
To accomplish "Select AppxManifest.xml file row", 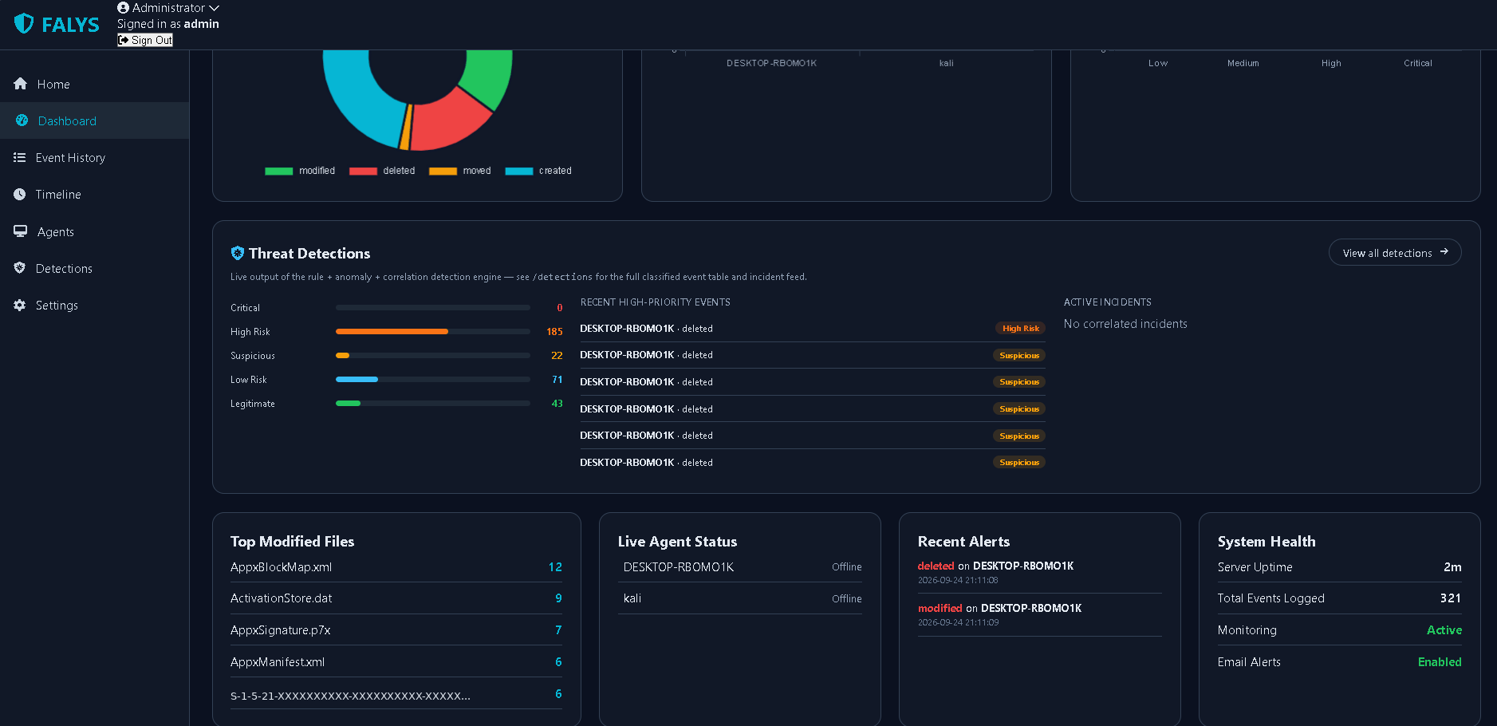I will (396, 662).
